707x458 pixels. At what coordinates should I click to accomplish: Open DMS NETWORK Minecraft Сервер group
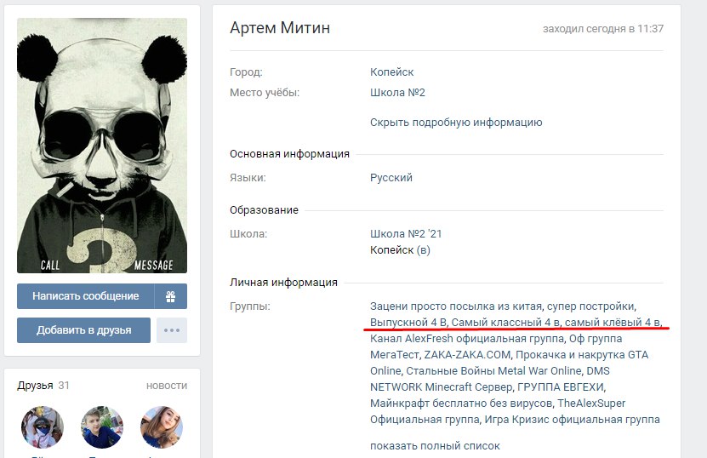point(490,379)
